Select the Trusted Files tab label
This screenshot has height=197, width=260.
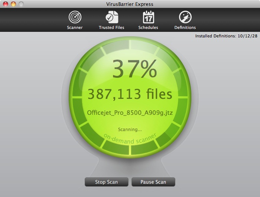[111, 27]
